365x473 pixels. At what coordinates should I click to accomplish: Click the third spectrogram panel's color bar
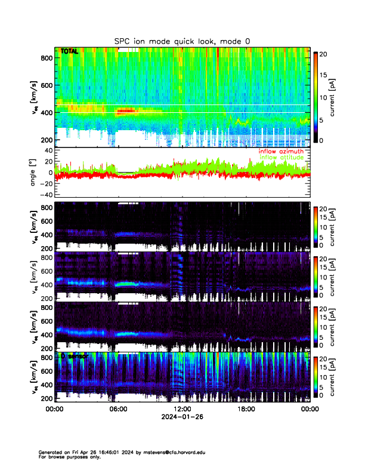click(x=315, y=276)
